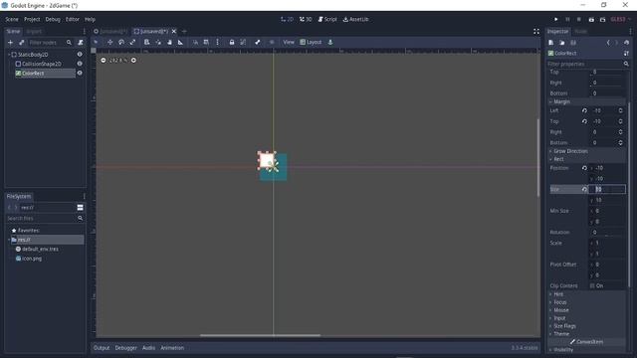The image size is (637, 358).
Task: Reset Rect Size value
Action: point(584,189)
